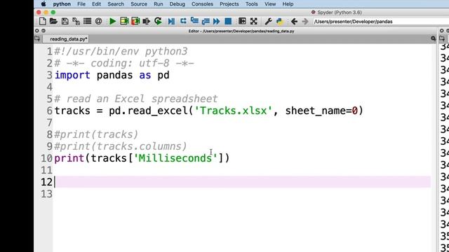Image resolution: width=449 pixels, height=252 pixels.
Task: Click the '#print(tracks.columns)' comment line
Action: [x=121, y=146]
